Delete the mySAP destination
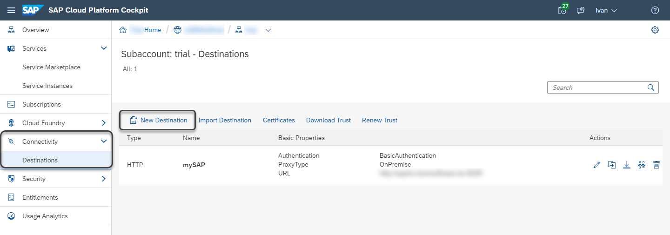The height and width of the screenshot is (235, 670). pyautogui.click(x=657, y=165)
